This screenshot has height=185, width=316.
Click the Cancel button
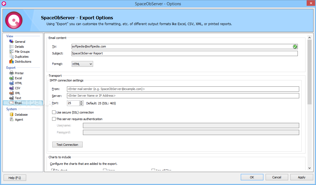coord(277,177)
